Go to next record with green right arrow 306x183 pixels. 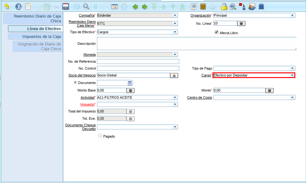point(144,7)
